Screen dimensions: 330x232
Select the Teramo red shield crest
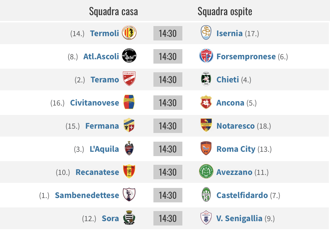[129, 79]
